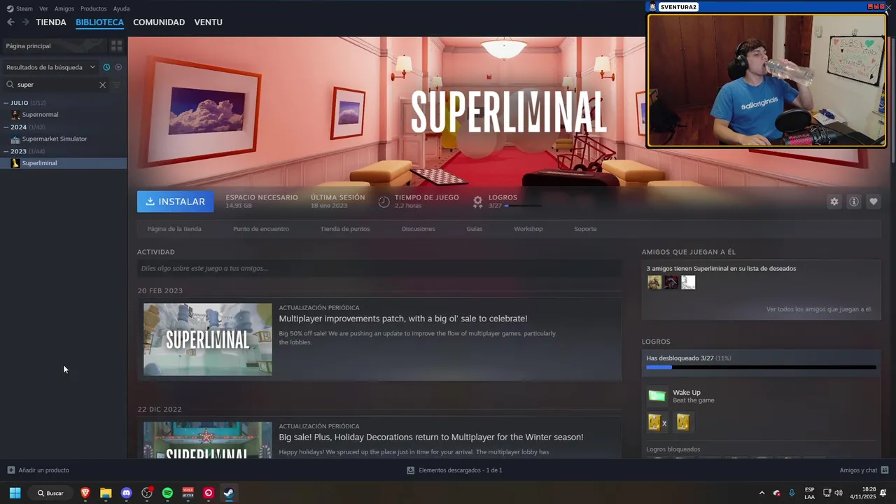Open the Ver menu

tap(43, 8)
